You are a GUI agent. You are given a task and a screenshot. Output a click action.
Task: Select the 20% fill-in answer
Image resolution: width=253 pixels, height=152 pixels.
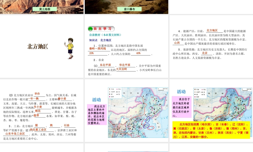[x=91, y=53]
